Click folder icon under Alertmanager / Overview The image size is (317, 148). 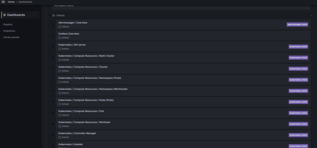pyautogui.click(x=60, y=27)
